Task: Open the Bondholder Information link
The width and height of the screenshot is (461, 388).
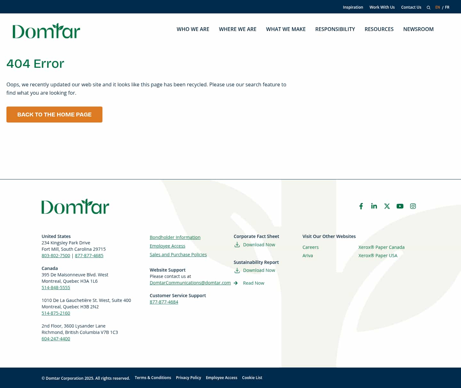Action: click(x=175, y=237)
